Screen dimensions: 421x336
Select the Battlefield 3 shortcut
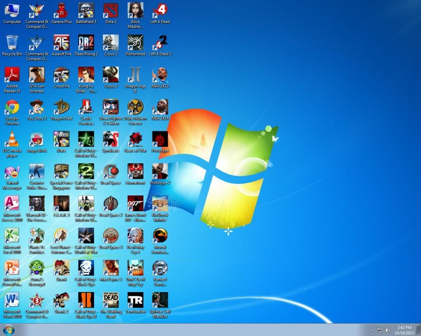pyautogui.click(x=86, y=13)
